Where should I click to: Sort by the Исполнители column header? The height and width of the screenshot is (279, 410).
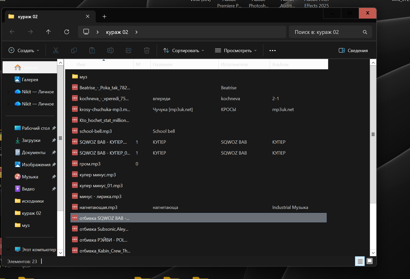(x=244, y=64)
